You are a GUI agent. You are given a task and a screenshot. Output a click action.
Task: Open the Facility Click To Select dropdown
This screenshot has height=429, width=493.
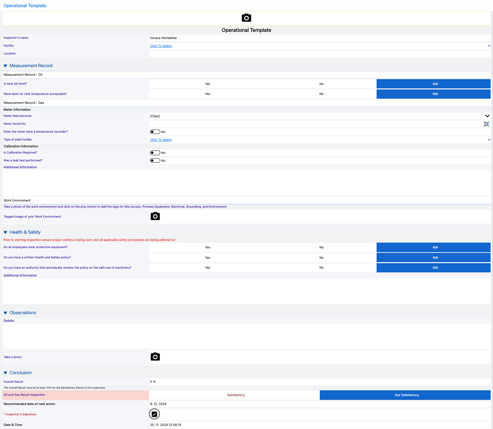pos(161,46)
